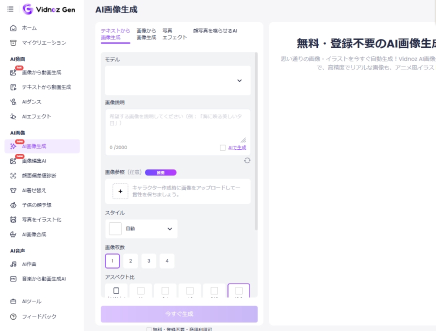Click the character image upload area
This screenshot has height=331, width=436.
[x=177, y=191]
